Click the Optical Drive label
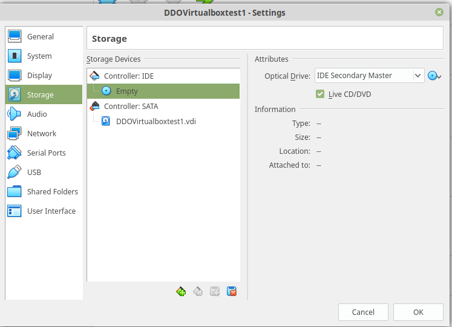This screenshot has height=327, width=452. (x=287, y=76)
